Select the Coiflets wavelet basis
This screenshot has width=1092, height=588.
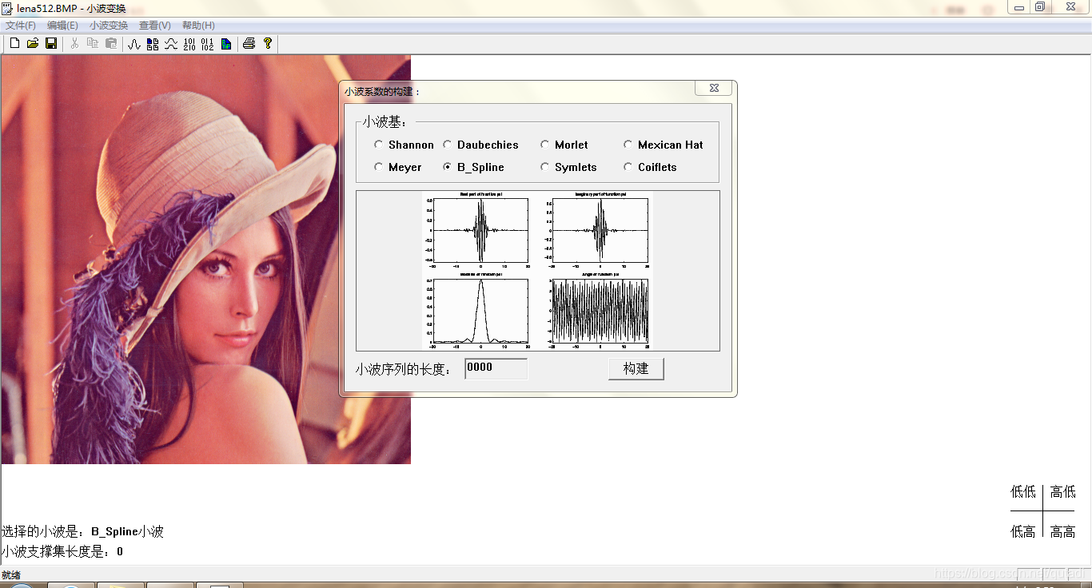(x=651, y=167)
